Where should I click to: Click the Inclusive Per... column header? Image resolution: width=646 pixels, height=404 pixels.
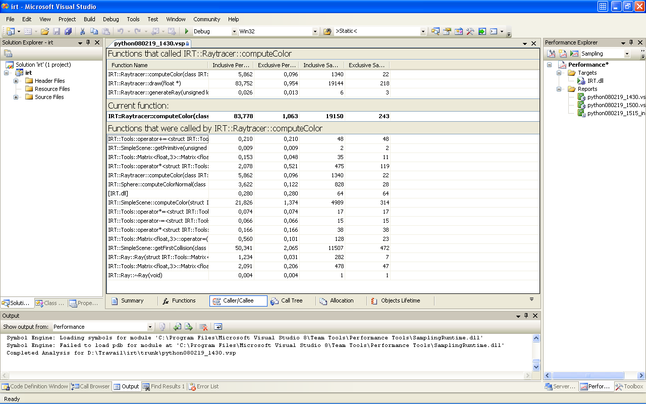(230, 65)
